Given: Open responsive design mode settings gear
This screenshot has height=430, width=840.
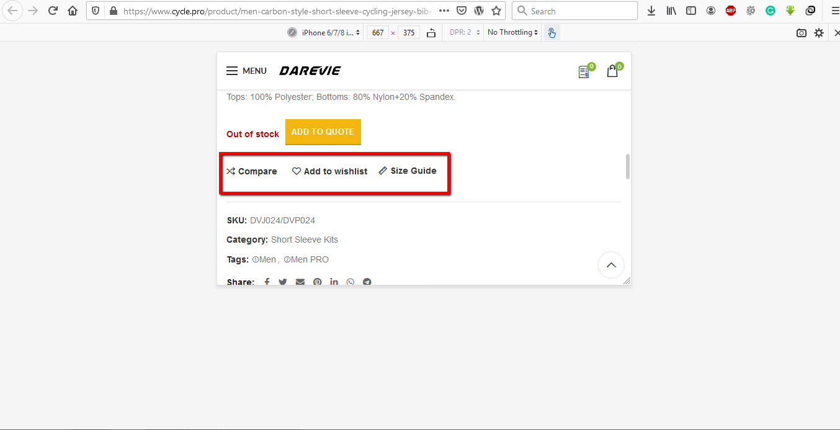Looking at the screenshot, I should [x=819, y=33].
